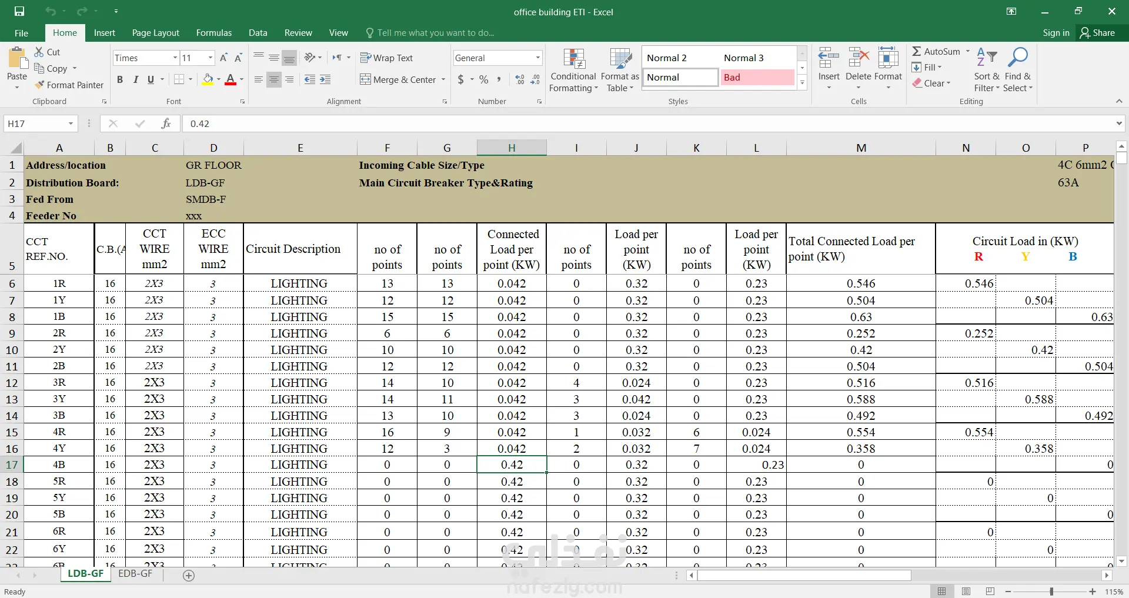Image resolution: width=1129 pixels, height=598 pixels.
Task: Click the zoom slider handle
Action: click(1051, 592)
